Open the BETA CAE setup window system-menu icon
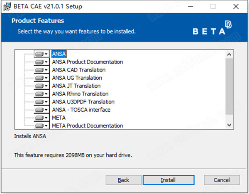The image size is (249, 194). click(7, 7)
